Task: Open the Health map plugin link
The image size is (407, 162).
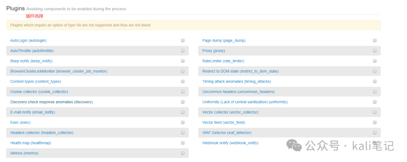Action: coord(31,143)
